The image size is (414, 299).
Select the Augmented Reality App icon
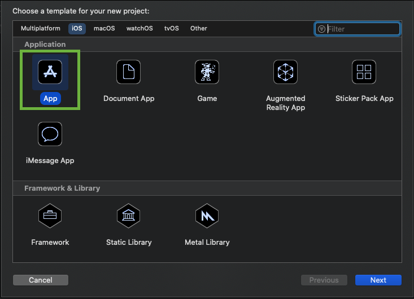click(285, 72)
